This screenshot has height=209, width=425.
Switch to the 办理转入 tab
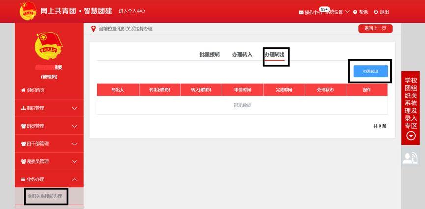point(242,54)
